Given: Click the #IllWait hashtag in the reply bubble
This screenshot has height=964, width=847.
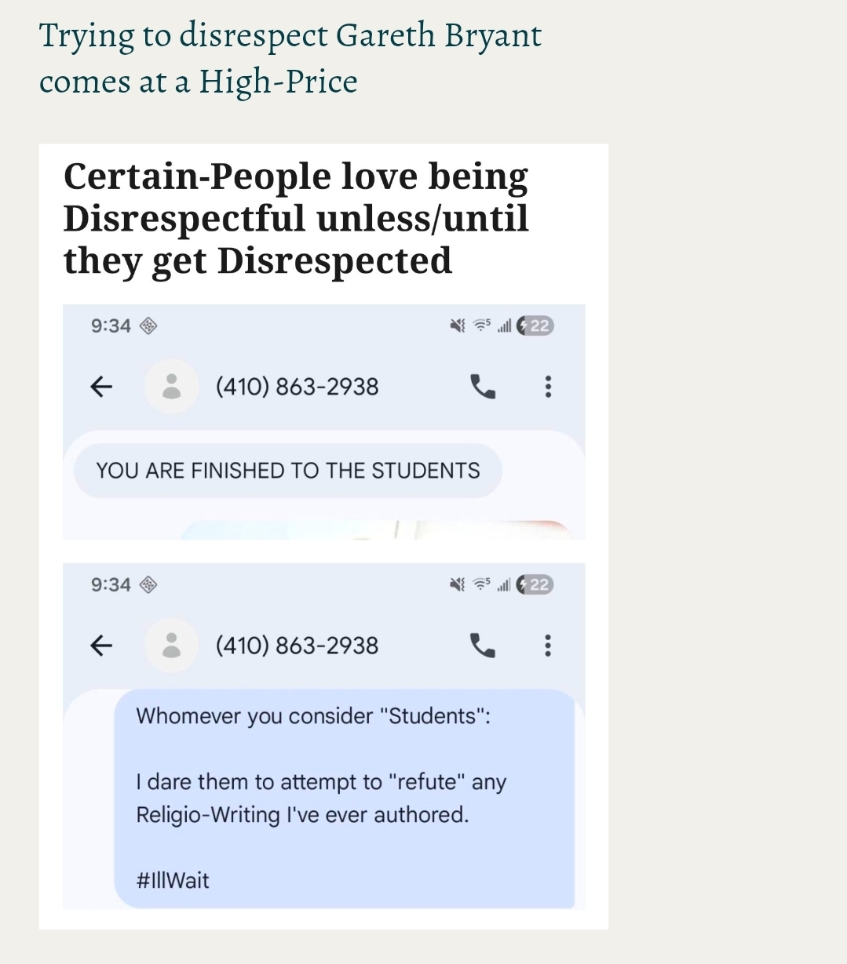Looking at the screenshot, I should pos(173,880).
